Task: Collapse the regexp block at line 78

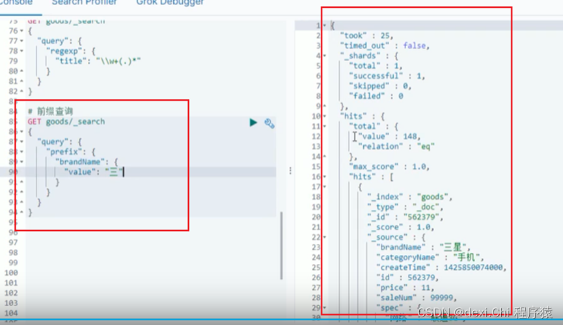Action: [x=21, y=51]
